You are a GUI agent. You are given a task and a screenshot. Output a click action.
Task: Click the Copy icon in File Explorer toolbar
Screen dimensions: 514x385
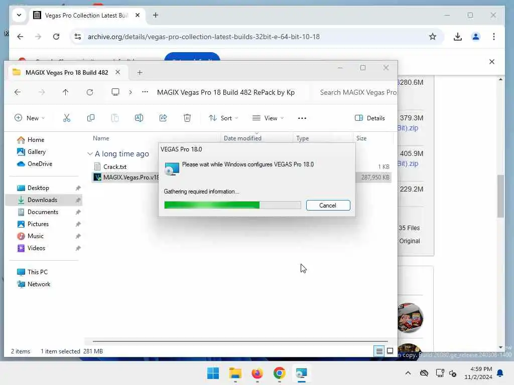point(91,118)
